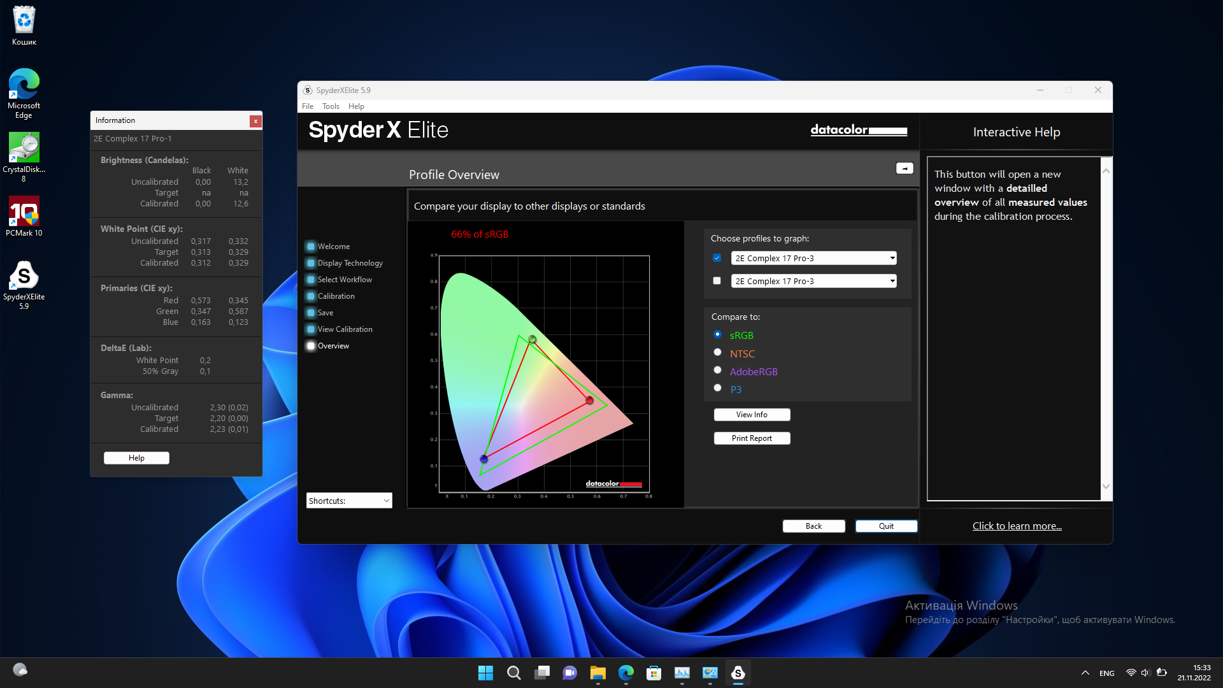
Task: Click the View Calibration step indicator icon
Action: (x=311, y=329)
